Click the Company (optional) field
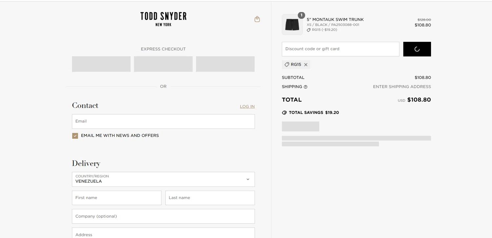The height and width of the screenshot is (238, 492). click(163, 216)
